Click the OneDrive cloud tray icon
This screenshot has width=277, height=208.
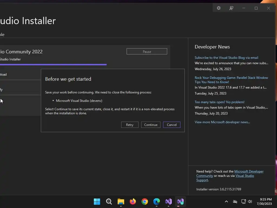235,201
